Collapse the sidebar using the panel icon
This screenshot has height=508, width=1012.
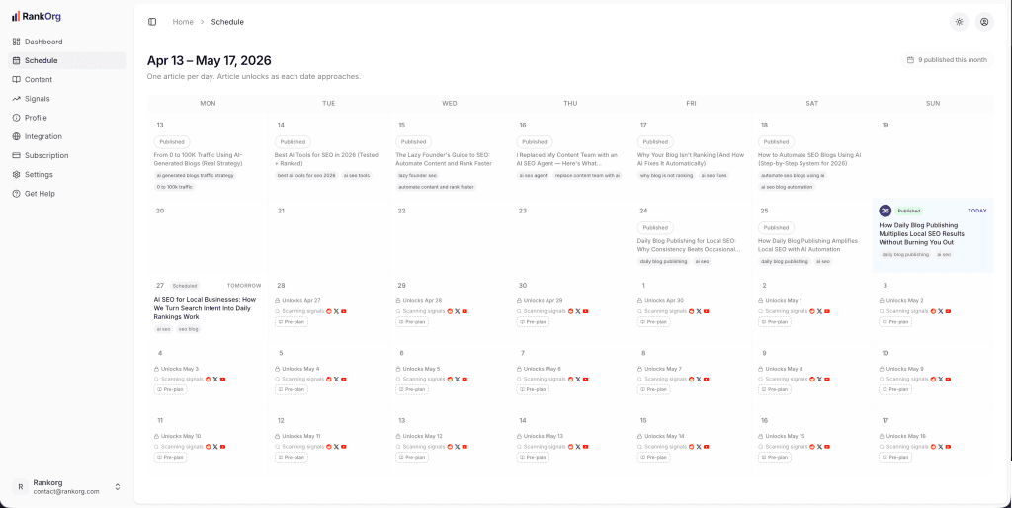[152, 21]
